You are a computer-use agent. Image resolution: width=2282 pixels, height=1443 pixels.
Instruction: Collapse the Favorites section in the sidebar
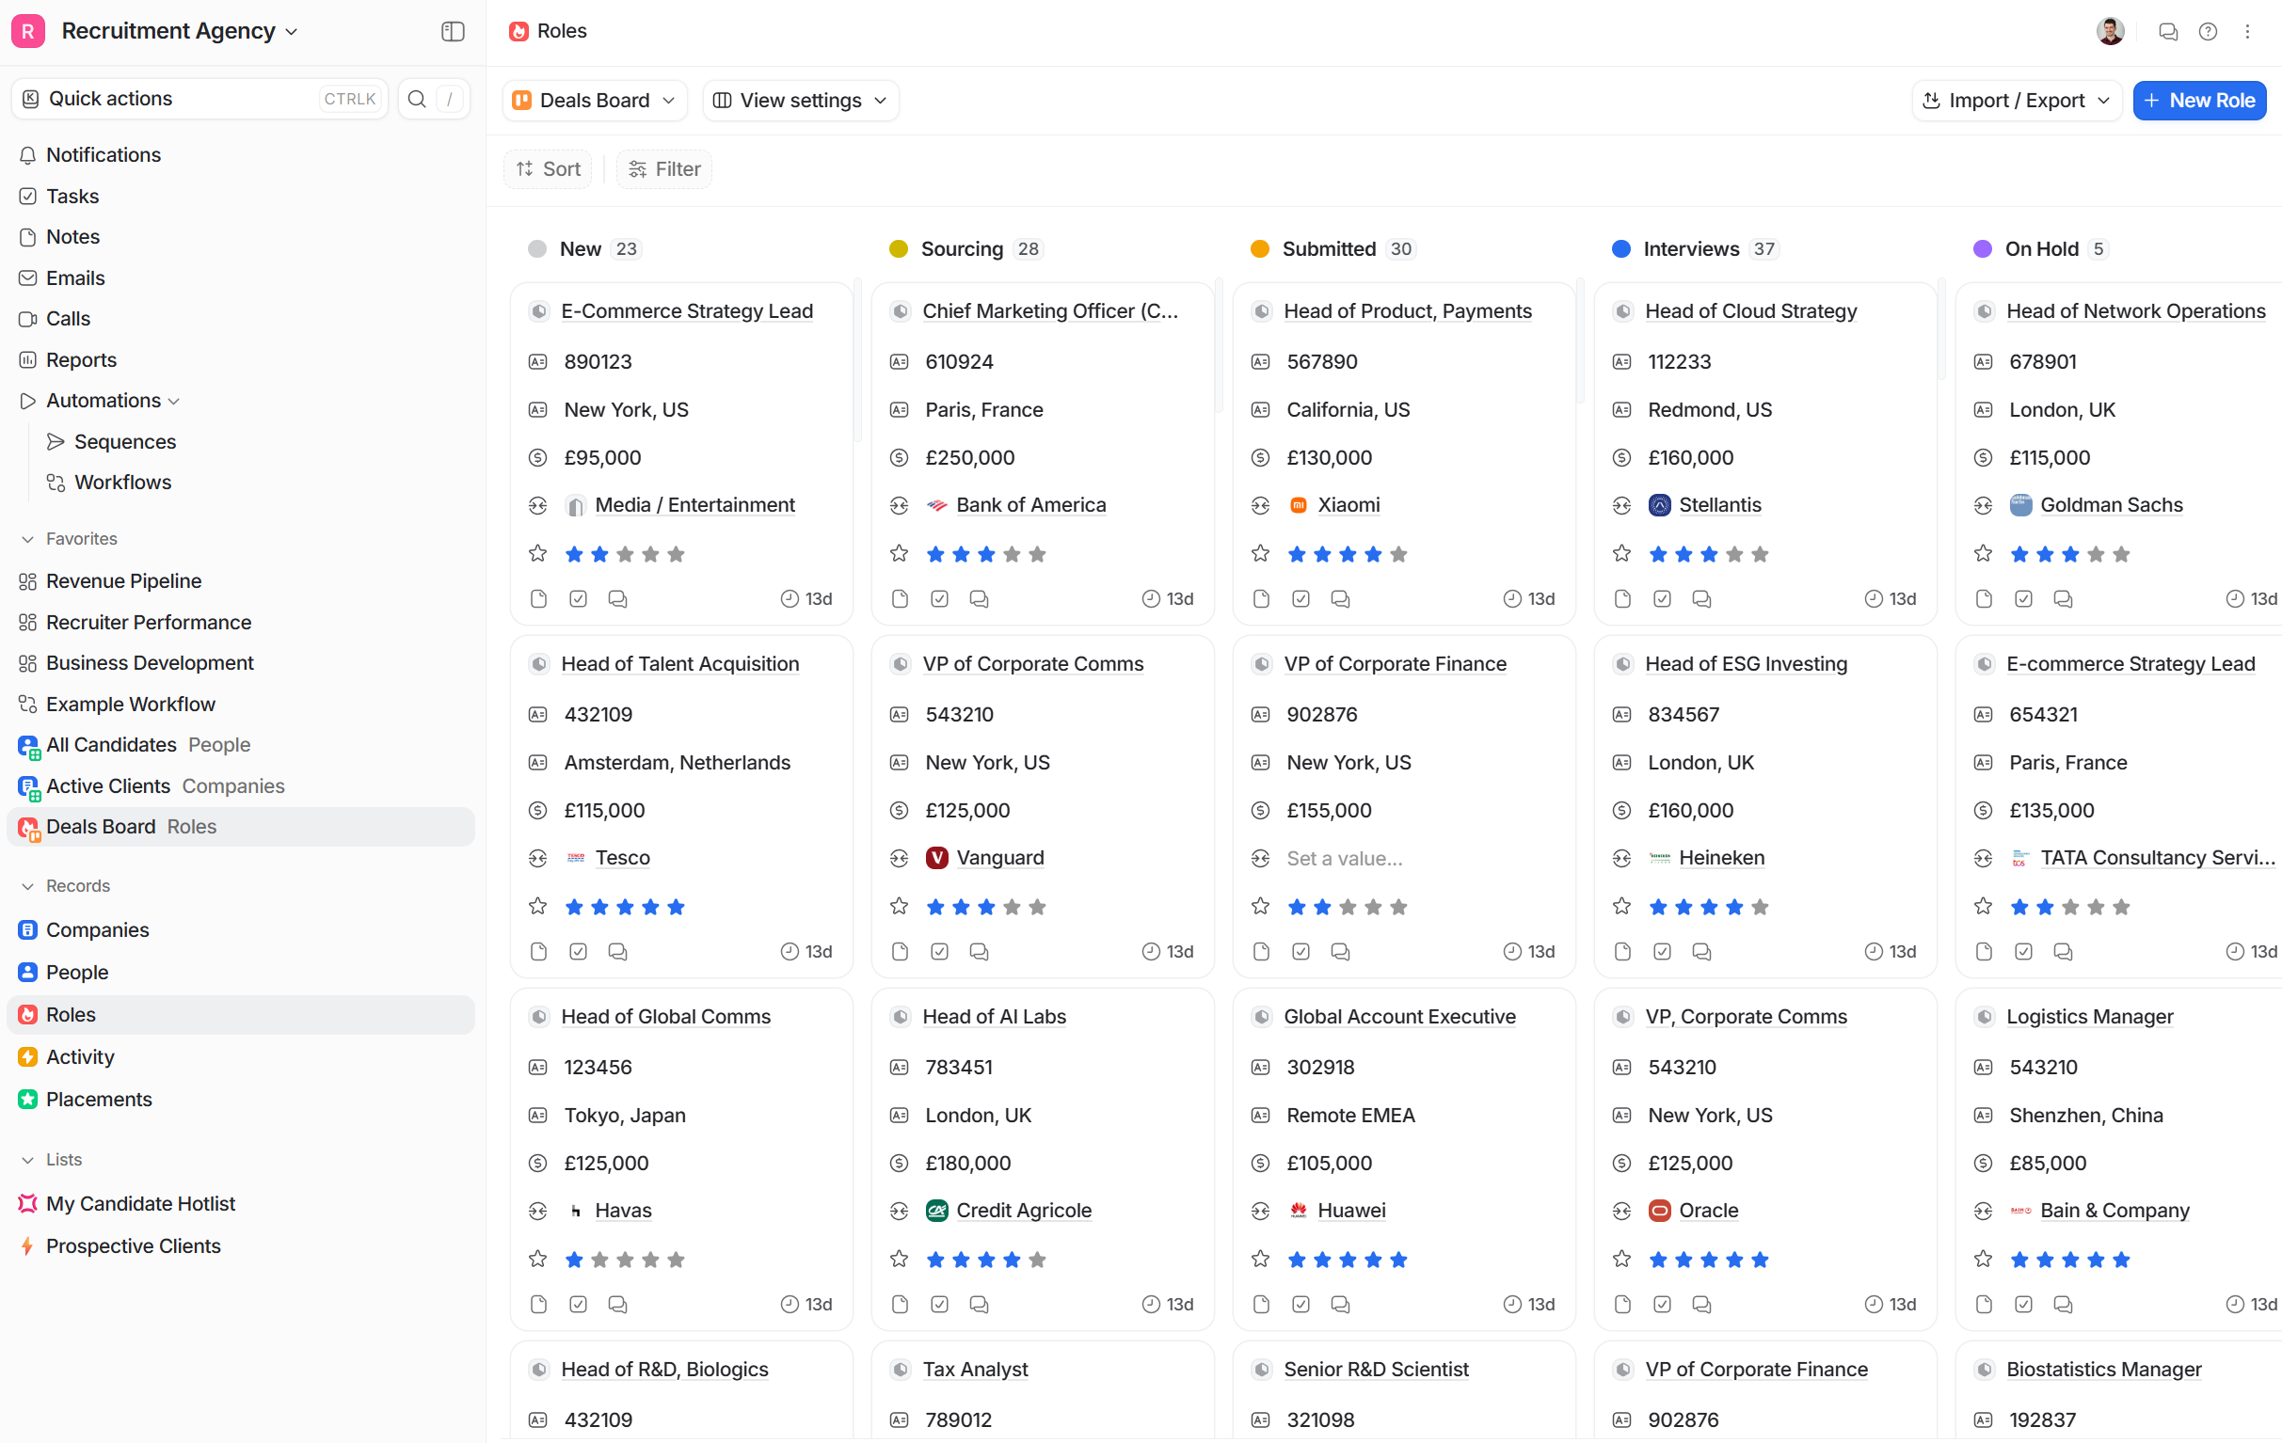(x=28, y=539)
